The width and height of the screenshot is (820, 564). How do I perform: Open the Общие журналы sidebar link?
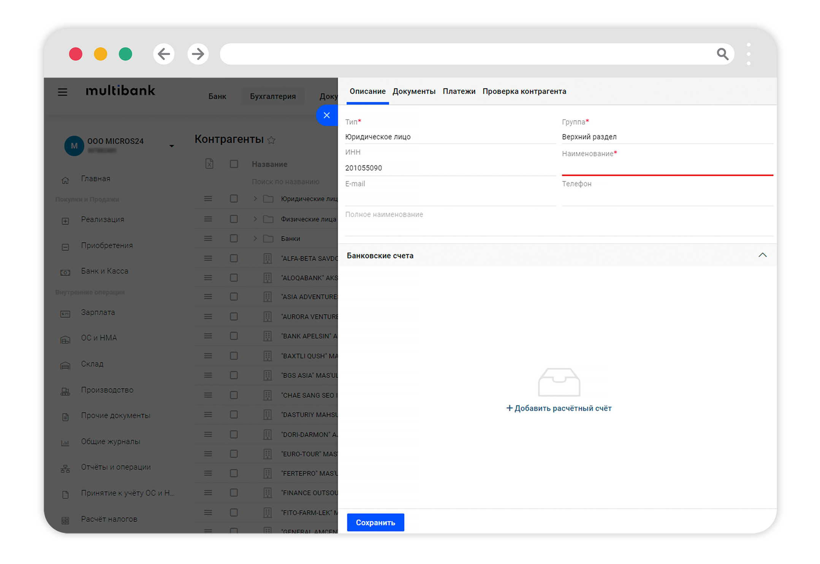[x=111, y=442]
